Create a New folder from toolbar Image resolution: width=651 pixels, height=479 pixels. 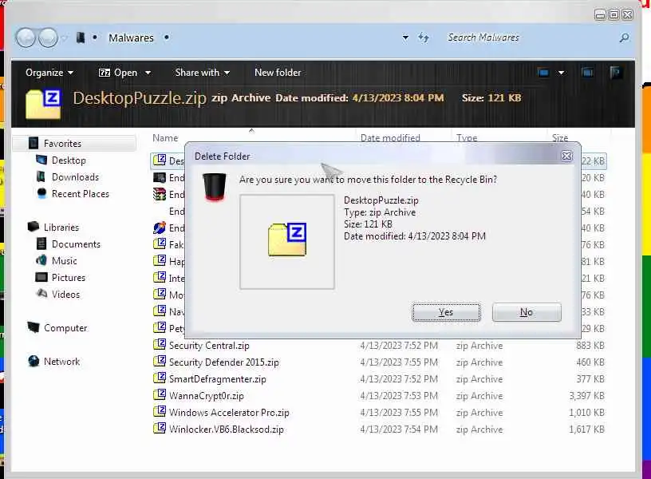pos(278,73)
